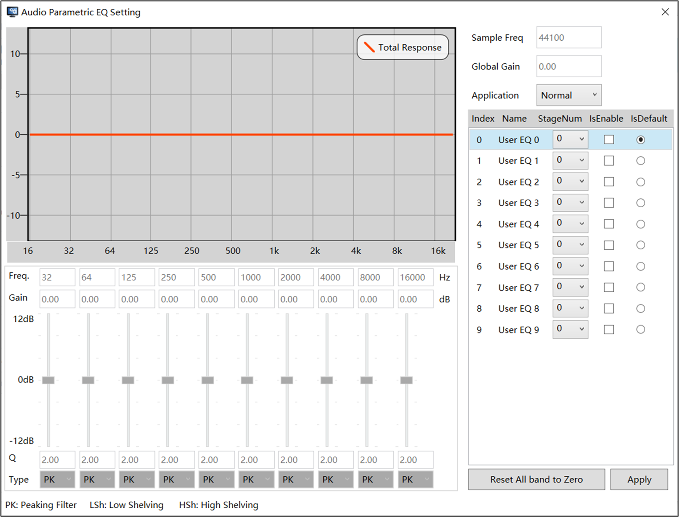Click the IsDefault column header
The height and width of the screenshot is (517, 679).
click(649, 118)
